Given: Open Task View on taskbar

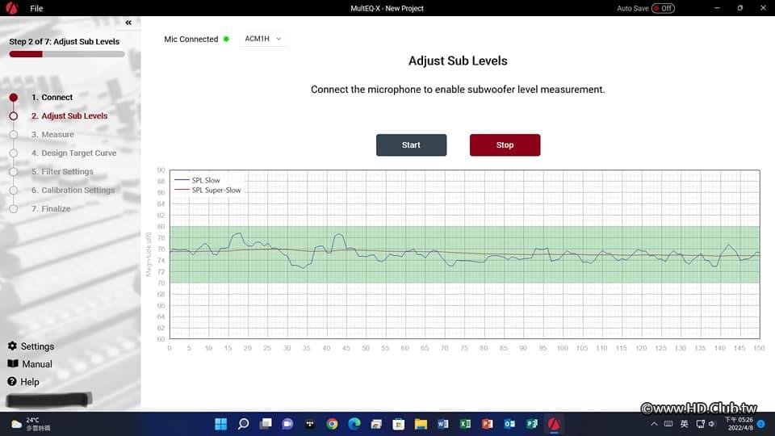Looking at the screenshot, I should (x=266, y=424).
